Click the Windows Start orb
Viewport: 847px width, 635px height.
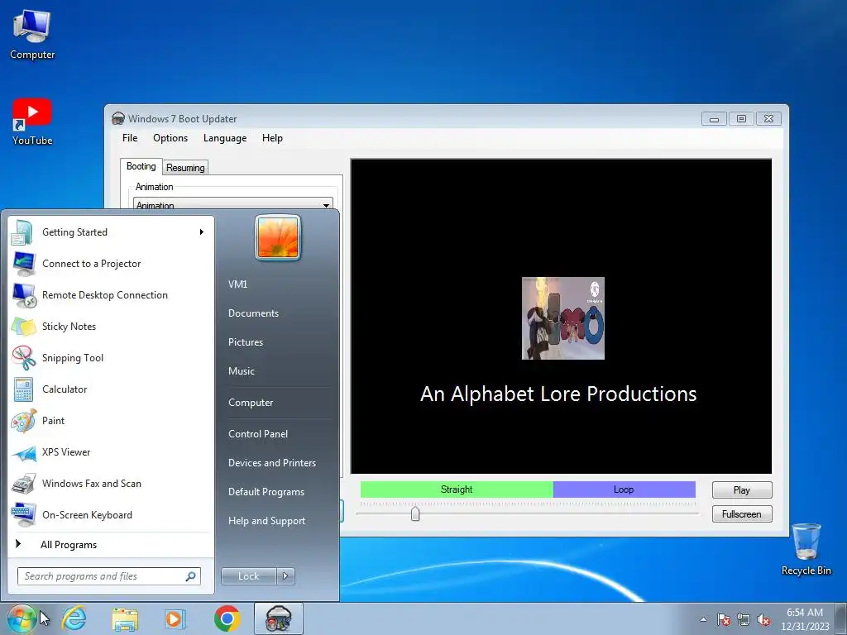22,618
